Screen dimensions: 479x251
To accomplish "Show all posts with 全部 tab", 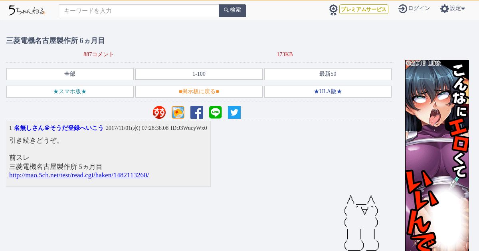I will click(70, 74).
